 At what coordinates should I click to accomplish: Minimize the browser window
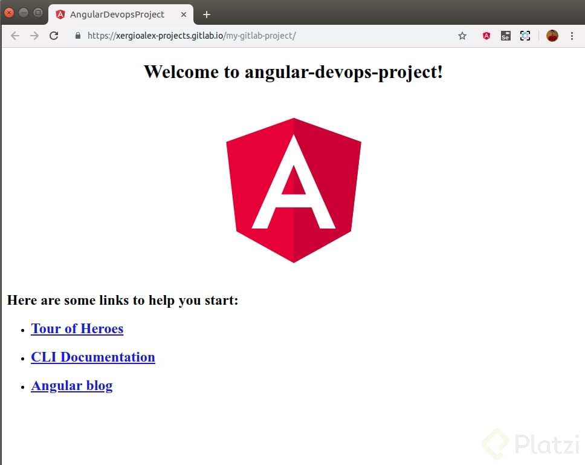tap(24, 13)
